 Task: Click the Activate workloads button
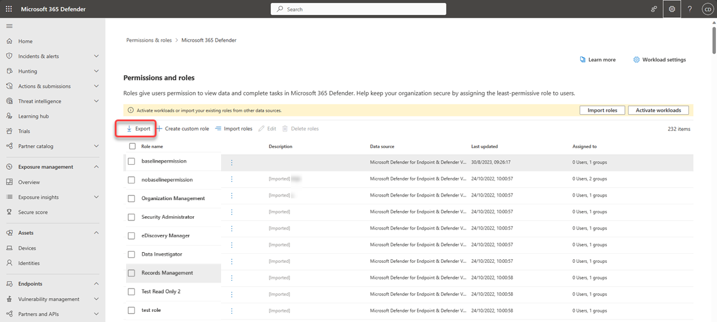click(x=658, y=111)
